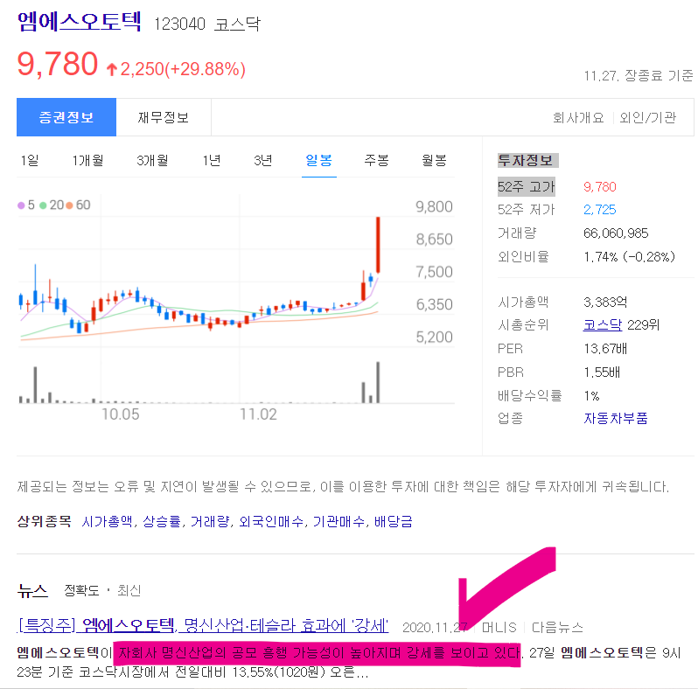Open the 외국인매수 top stocks link
The image size is (698, 689).
pyautogui.click(x=271, y=521)
